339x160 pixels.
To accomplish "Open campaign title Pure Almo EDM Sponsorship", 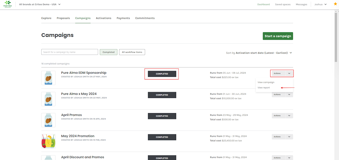I will tap(84, 73).
